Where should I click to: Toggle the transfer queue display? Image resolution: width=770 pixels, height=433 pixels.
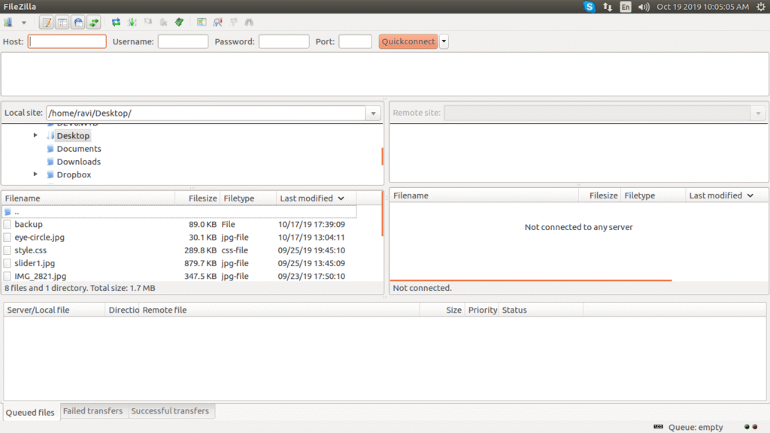click(x=94, y=23)
